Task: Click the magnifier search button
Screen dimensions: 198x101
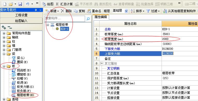Action: (x=88, y=19)
